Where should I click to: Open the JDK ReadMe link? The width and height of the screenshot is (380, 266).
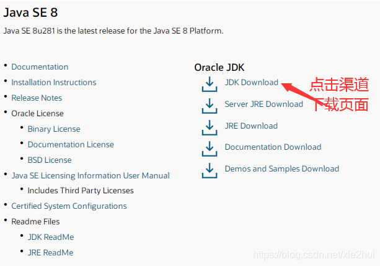click(51, 237)
